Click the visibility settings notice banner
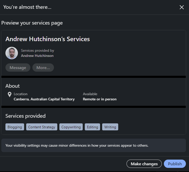 click(93, 145)
